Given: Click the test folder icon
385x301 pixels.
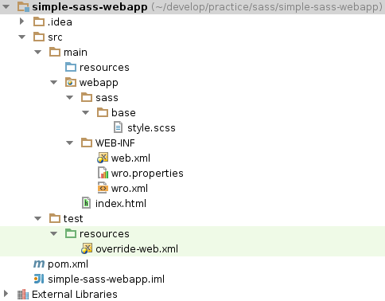Looking at the screenshot, I should pyautogui.click(x=55, y=218).
